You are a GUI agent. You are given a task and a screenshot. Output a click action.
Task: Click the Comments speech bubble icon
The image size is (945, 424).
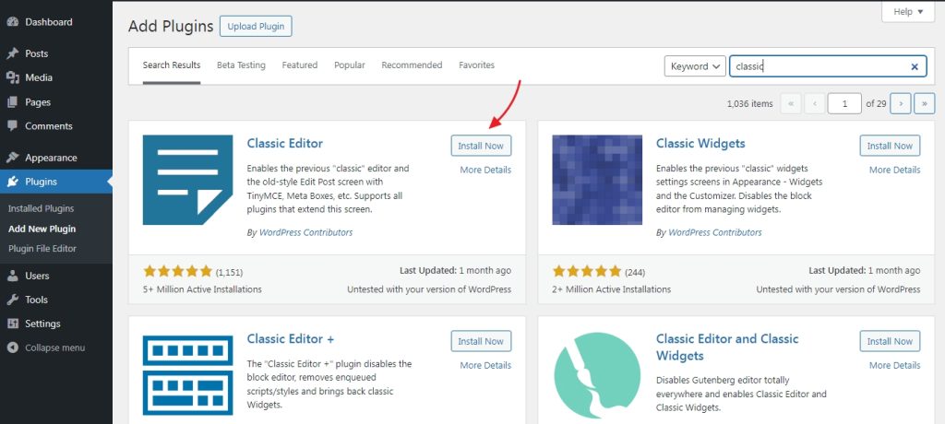[x=13, y=126]
